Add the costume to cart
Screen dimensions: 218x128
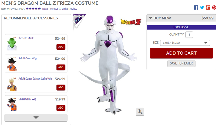[181, 53]
